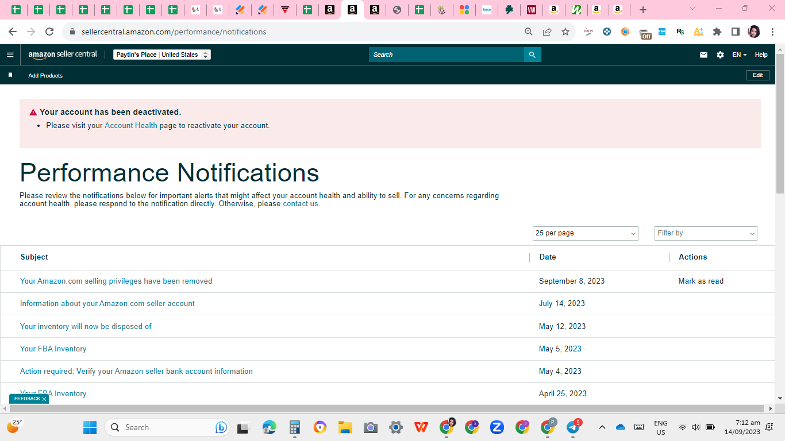Image resolution: width=785 pixels, height=441 pixels.
Task: Open the EN language dropdown
Action: tap(740, 55)
